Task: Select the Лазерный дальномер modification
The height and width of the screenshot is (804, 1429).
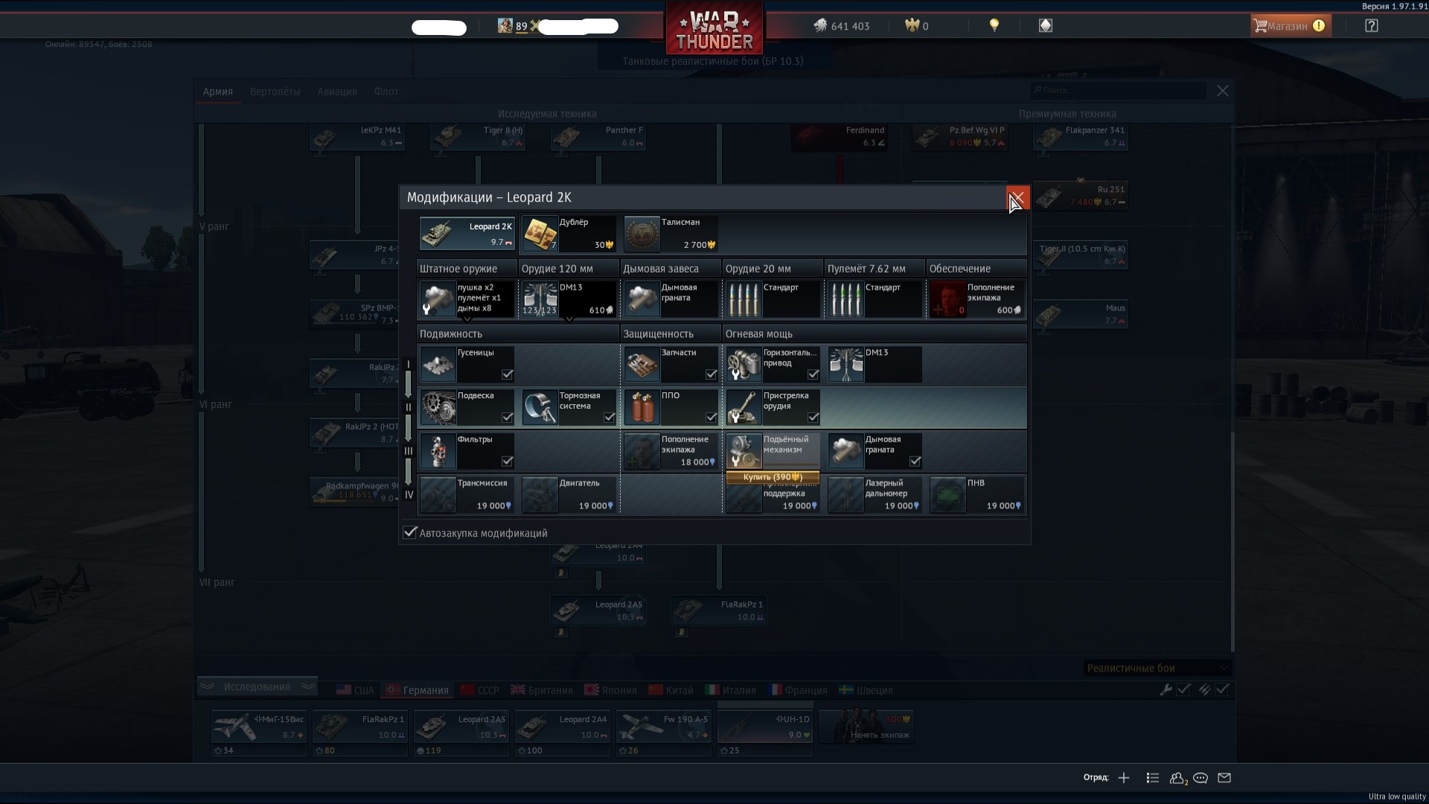Action: [x=875, y=495]
